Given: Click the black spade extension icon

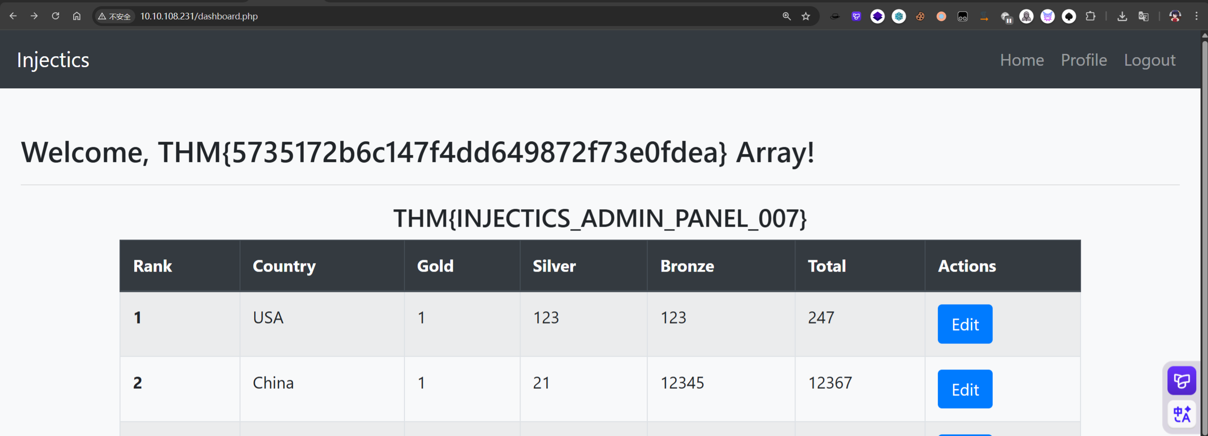Looking at the screenshot, I should tap(1069, 17).
